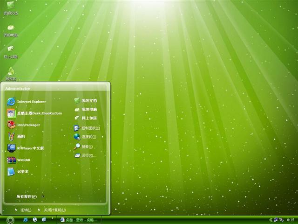
Task: Click the third quick launch icon on the taskbar
Action: click(44, 220)
